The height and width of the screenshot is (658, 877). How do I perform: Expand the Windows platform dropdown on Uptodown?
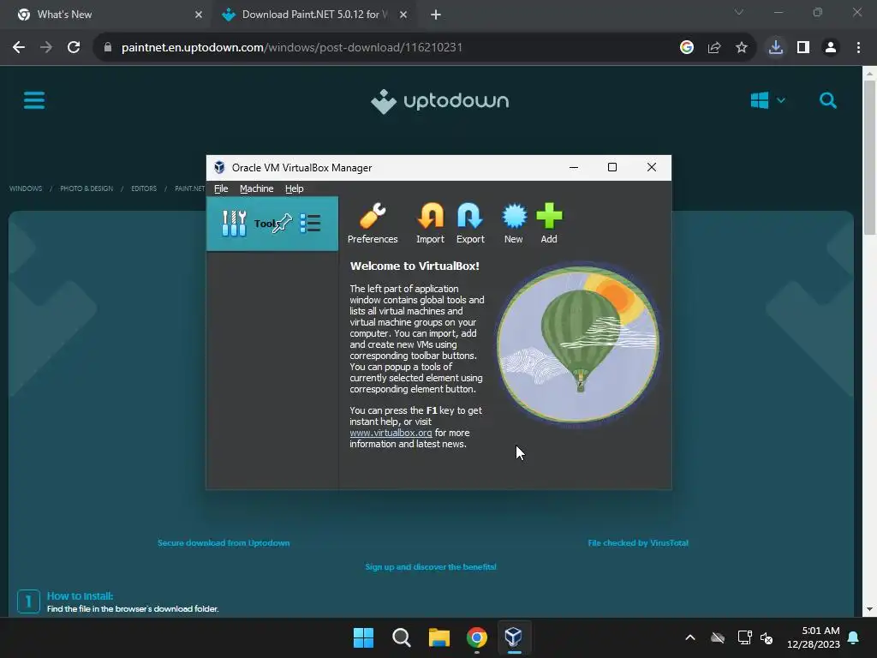[x=768, y=101]
